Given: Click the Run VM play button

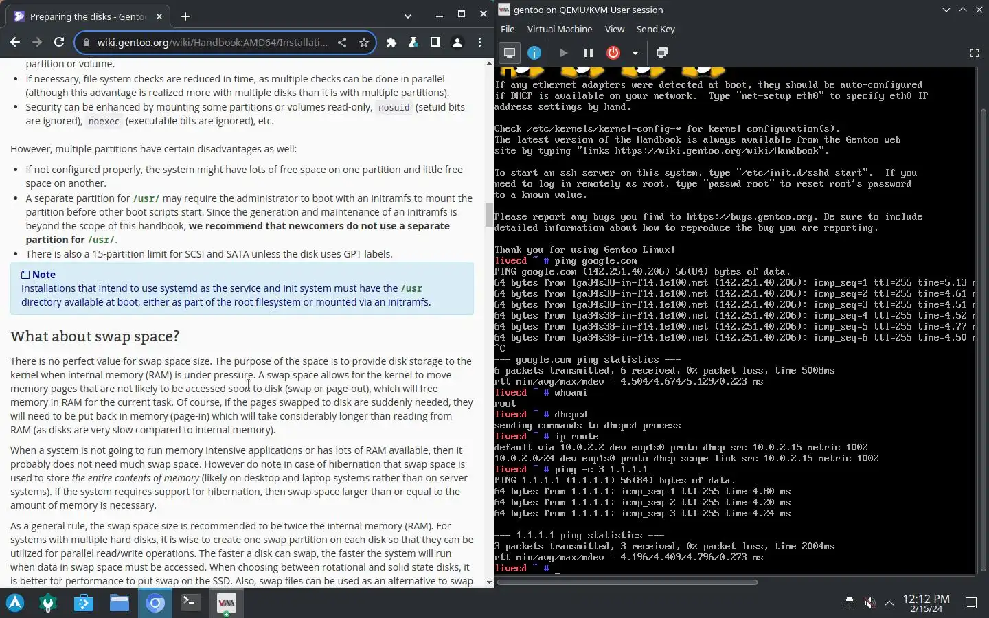Looking at the screenshot, I should 564,53.
